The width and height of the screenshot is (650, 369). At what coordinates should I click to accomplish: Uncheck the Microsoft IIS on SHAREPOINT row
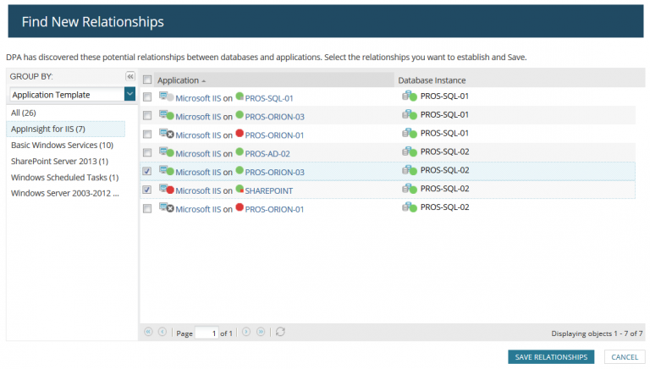tap(147, 190)
